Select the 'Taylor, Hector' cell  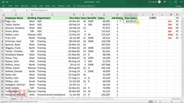16,25
